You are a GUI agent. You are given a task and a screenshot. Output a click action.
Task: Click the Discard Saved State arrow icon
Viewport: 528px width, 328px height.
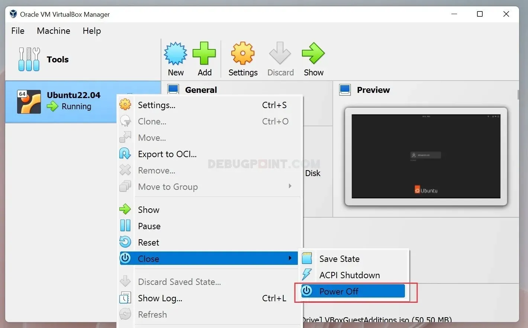click(x=125, y=282)
